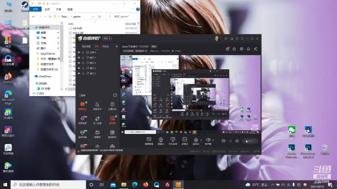Toggle lock on the 窗口 5 source
Viewport: 337px width, 189px height.
pyautogui.click(x=83, y=68)
